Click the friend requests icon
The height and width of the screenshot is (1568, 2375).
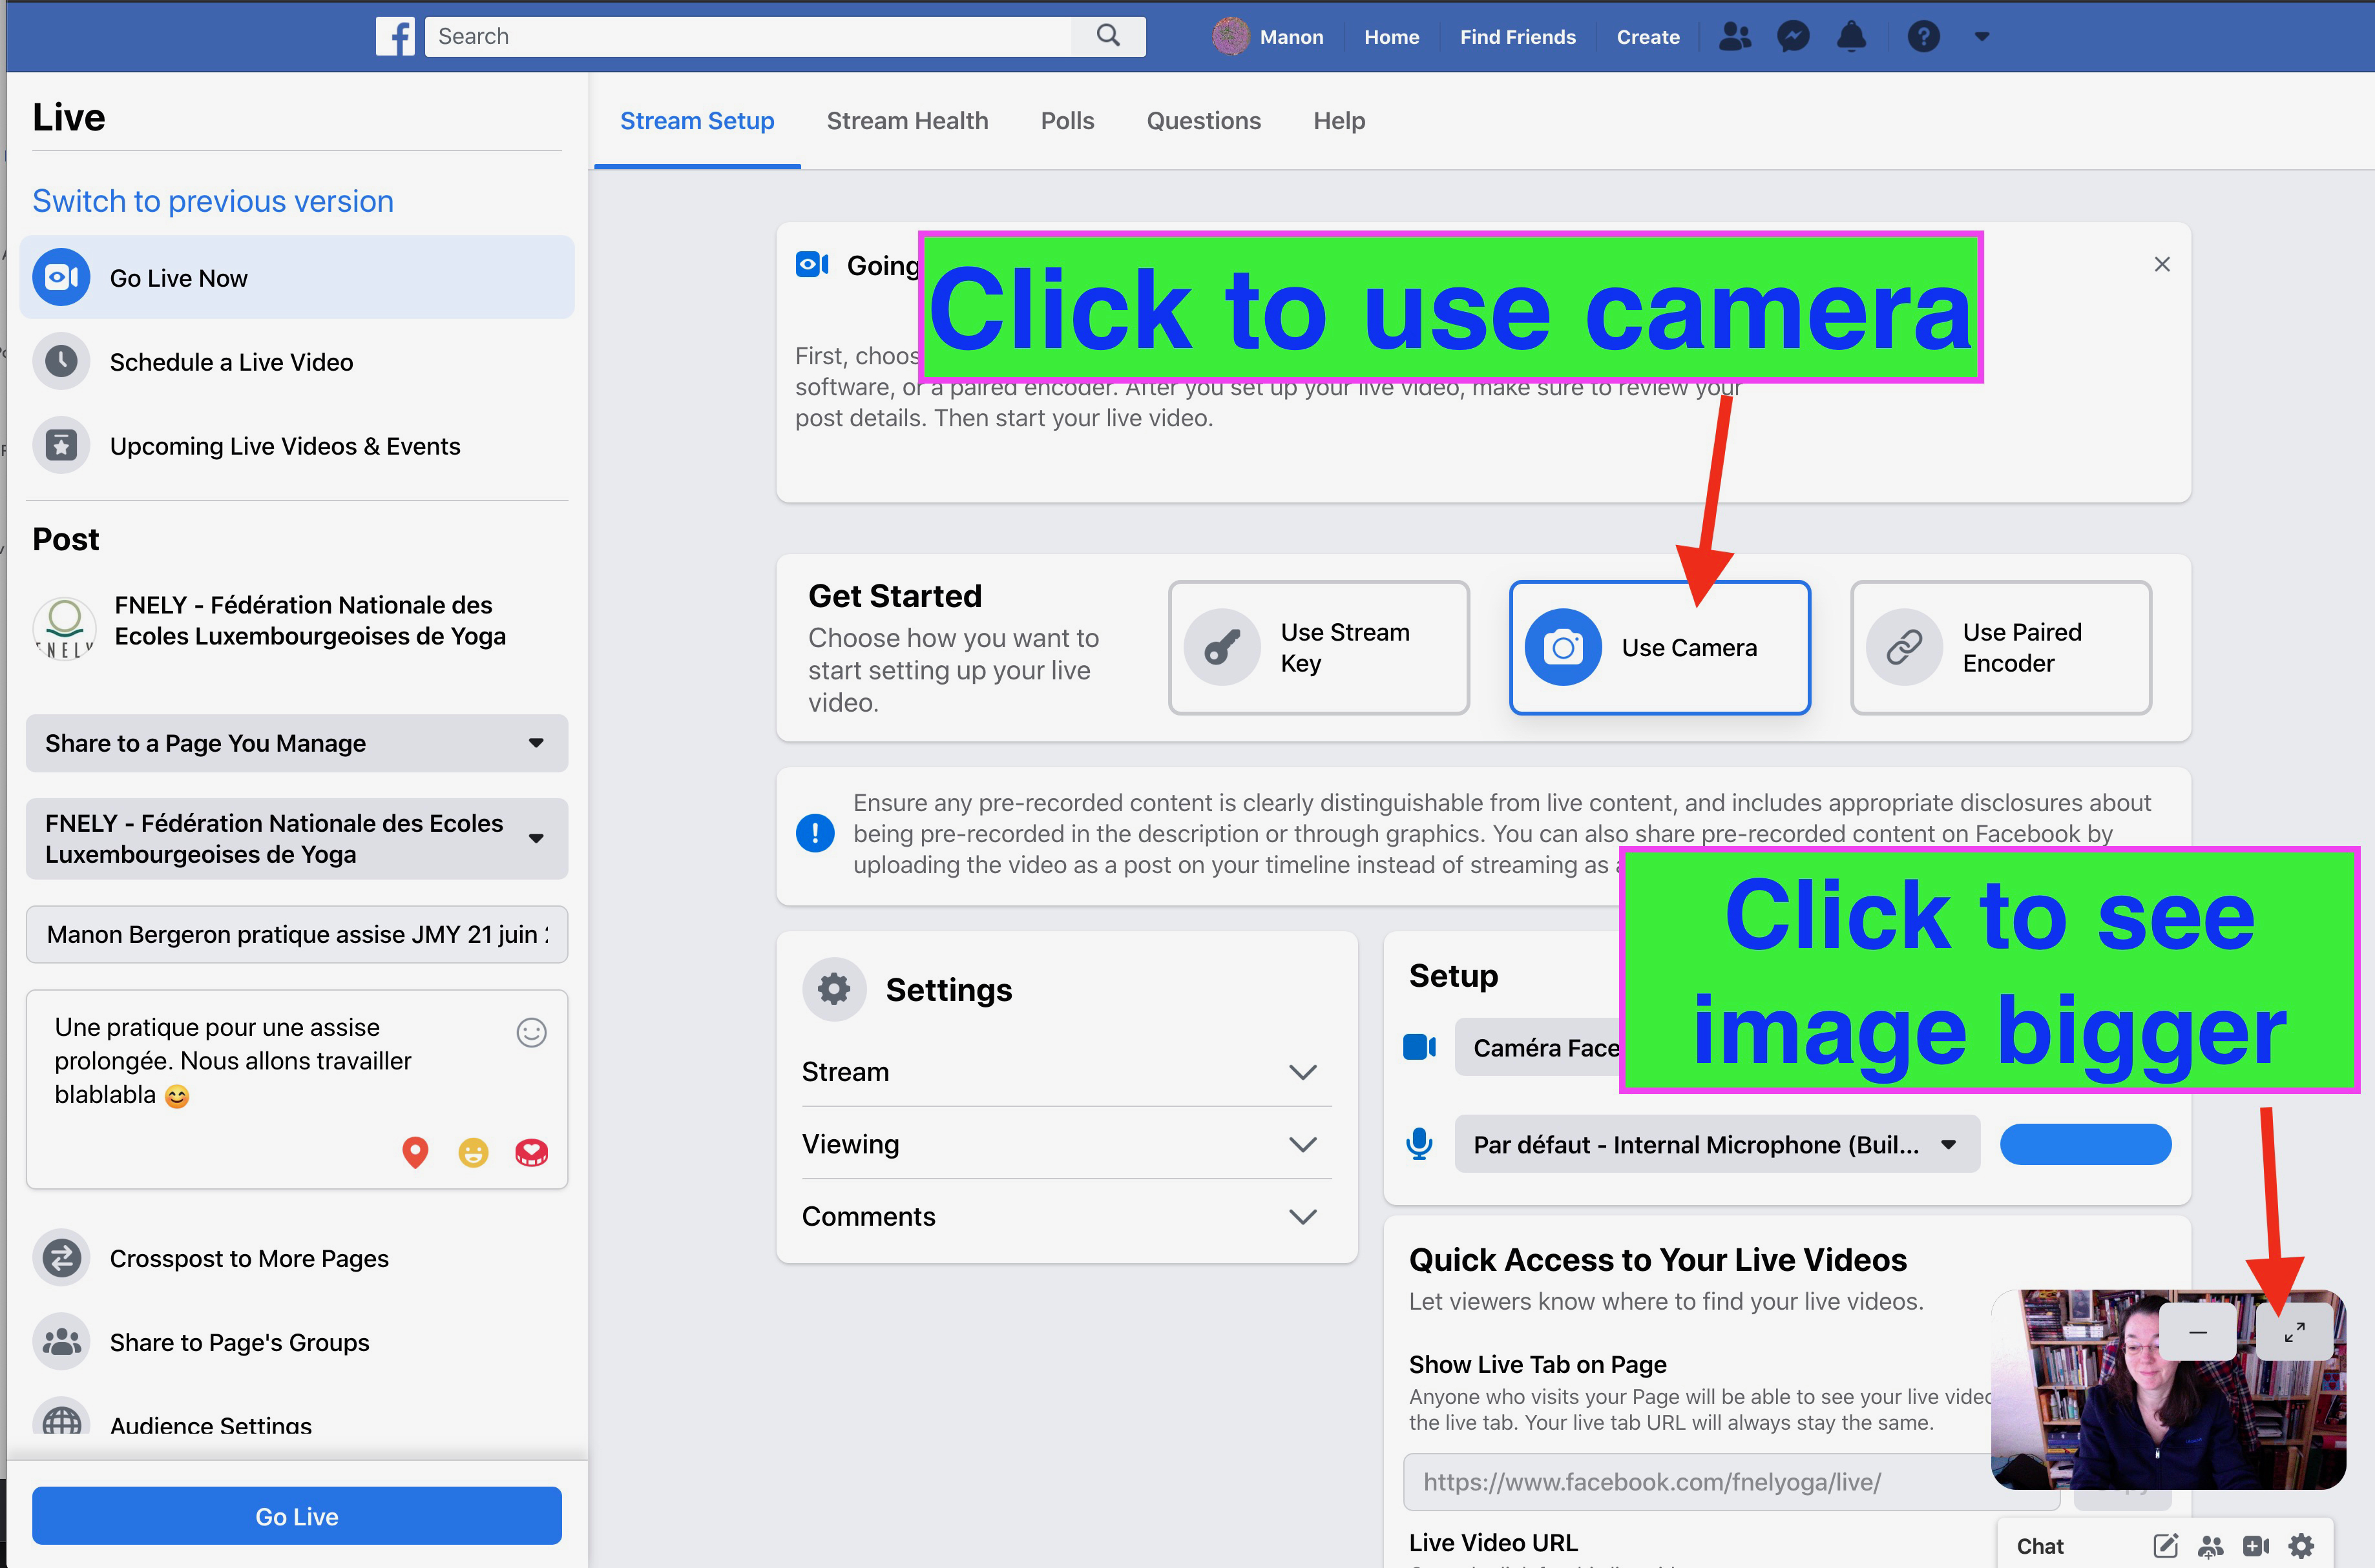pos(1733,37)
